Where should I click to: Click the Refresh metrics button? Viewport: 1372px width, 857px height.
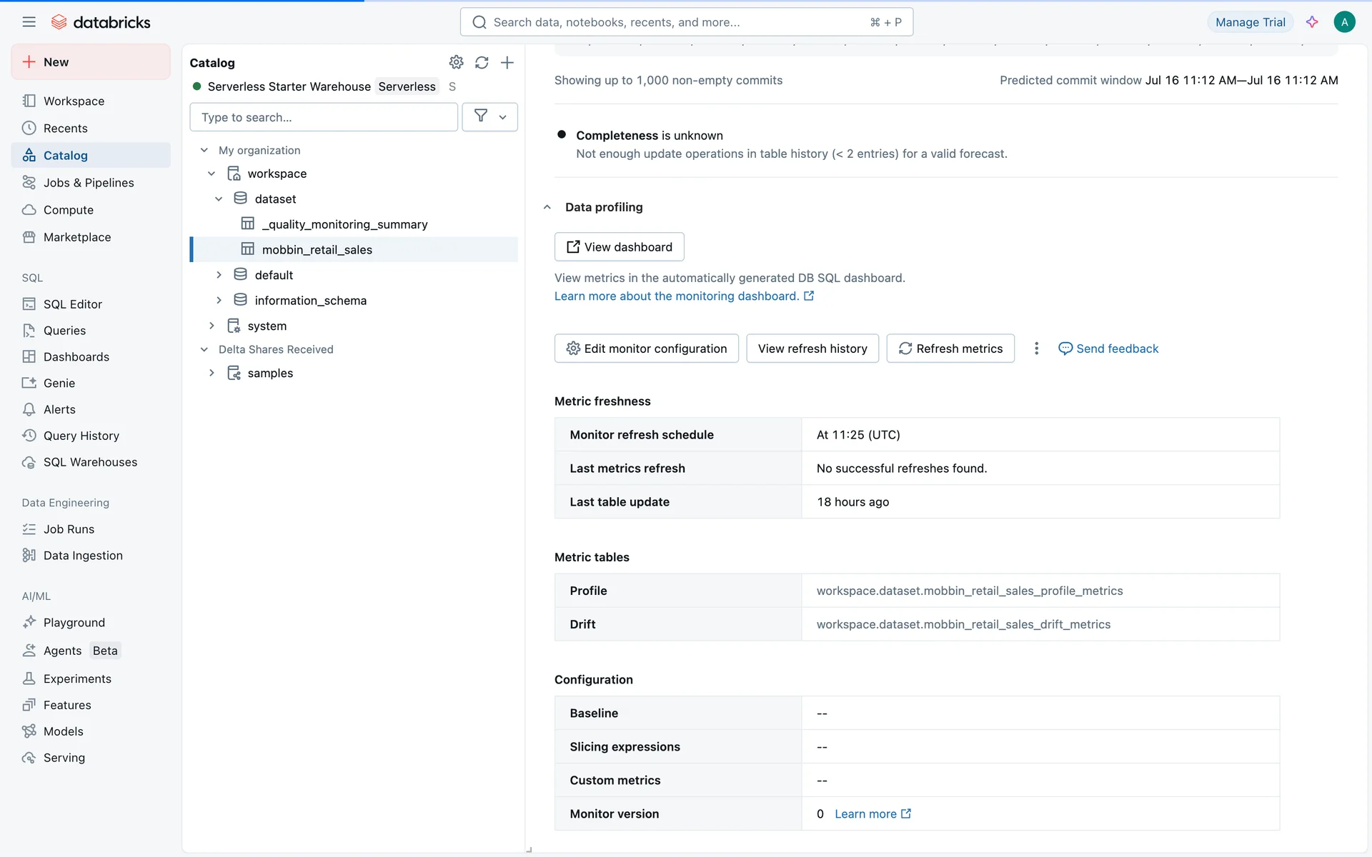click(x=950, y=349)
